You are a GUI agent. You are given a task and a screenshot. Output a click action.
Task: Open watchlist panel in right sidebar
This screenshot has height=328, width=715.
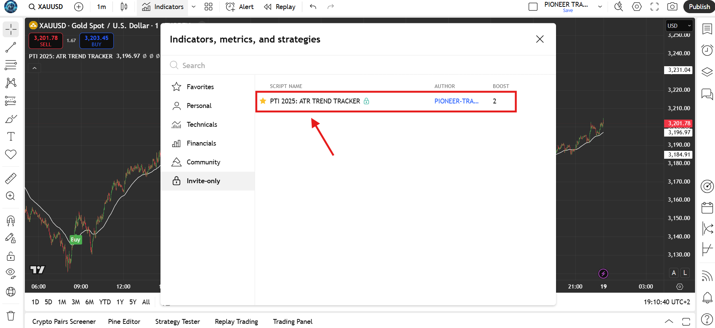pos(707,29)
